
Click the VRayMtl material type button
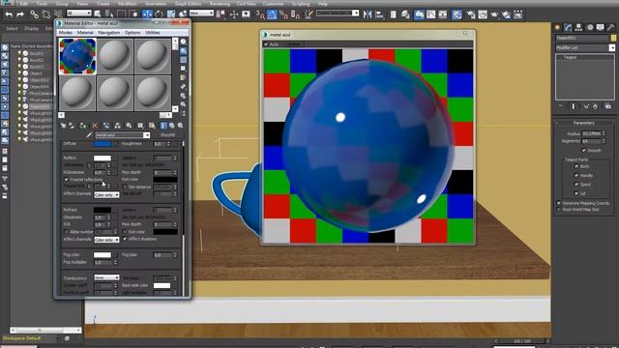point(167,135)
